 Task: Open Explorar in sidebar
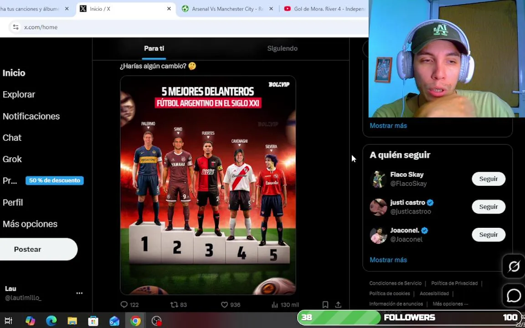click(x=19, y=95)
